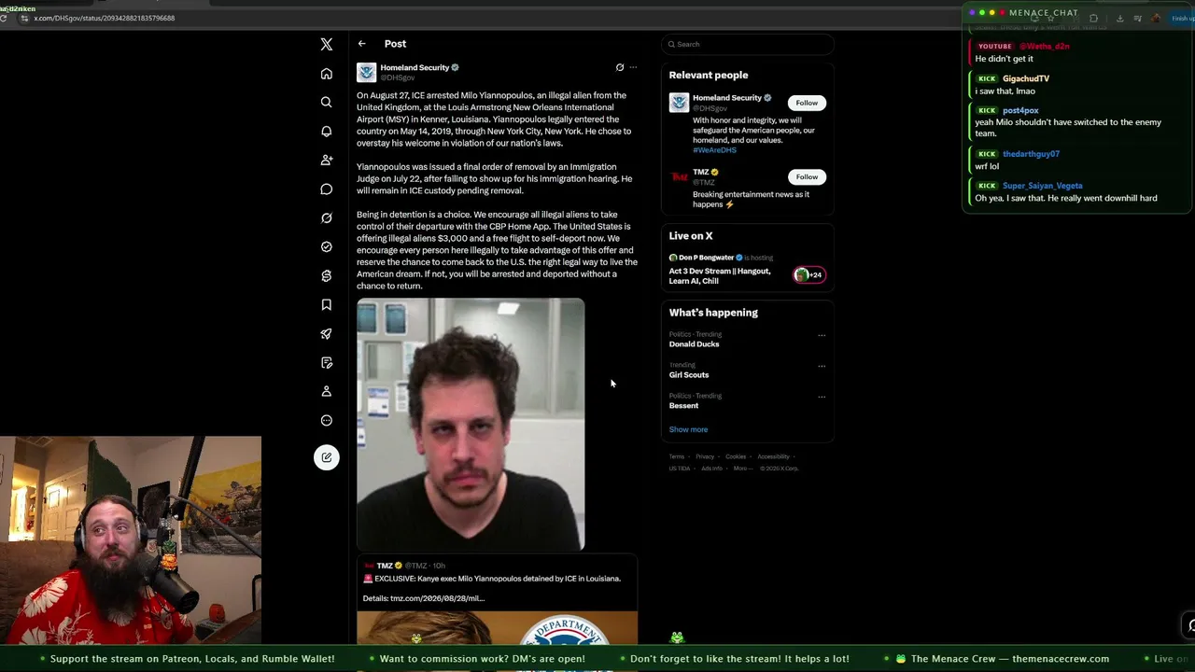Click the +24 listeners avatar badge

pyautogui.click(x=809, y=274)
